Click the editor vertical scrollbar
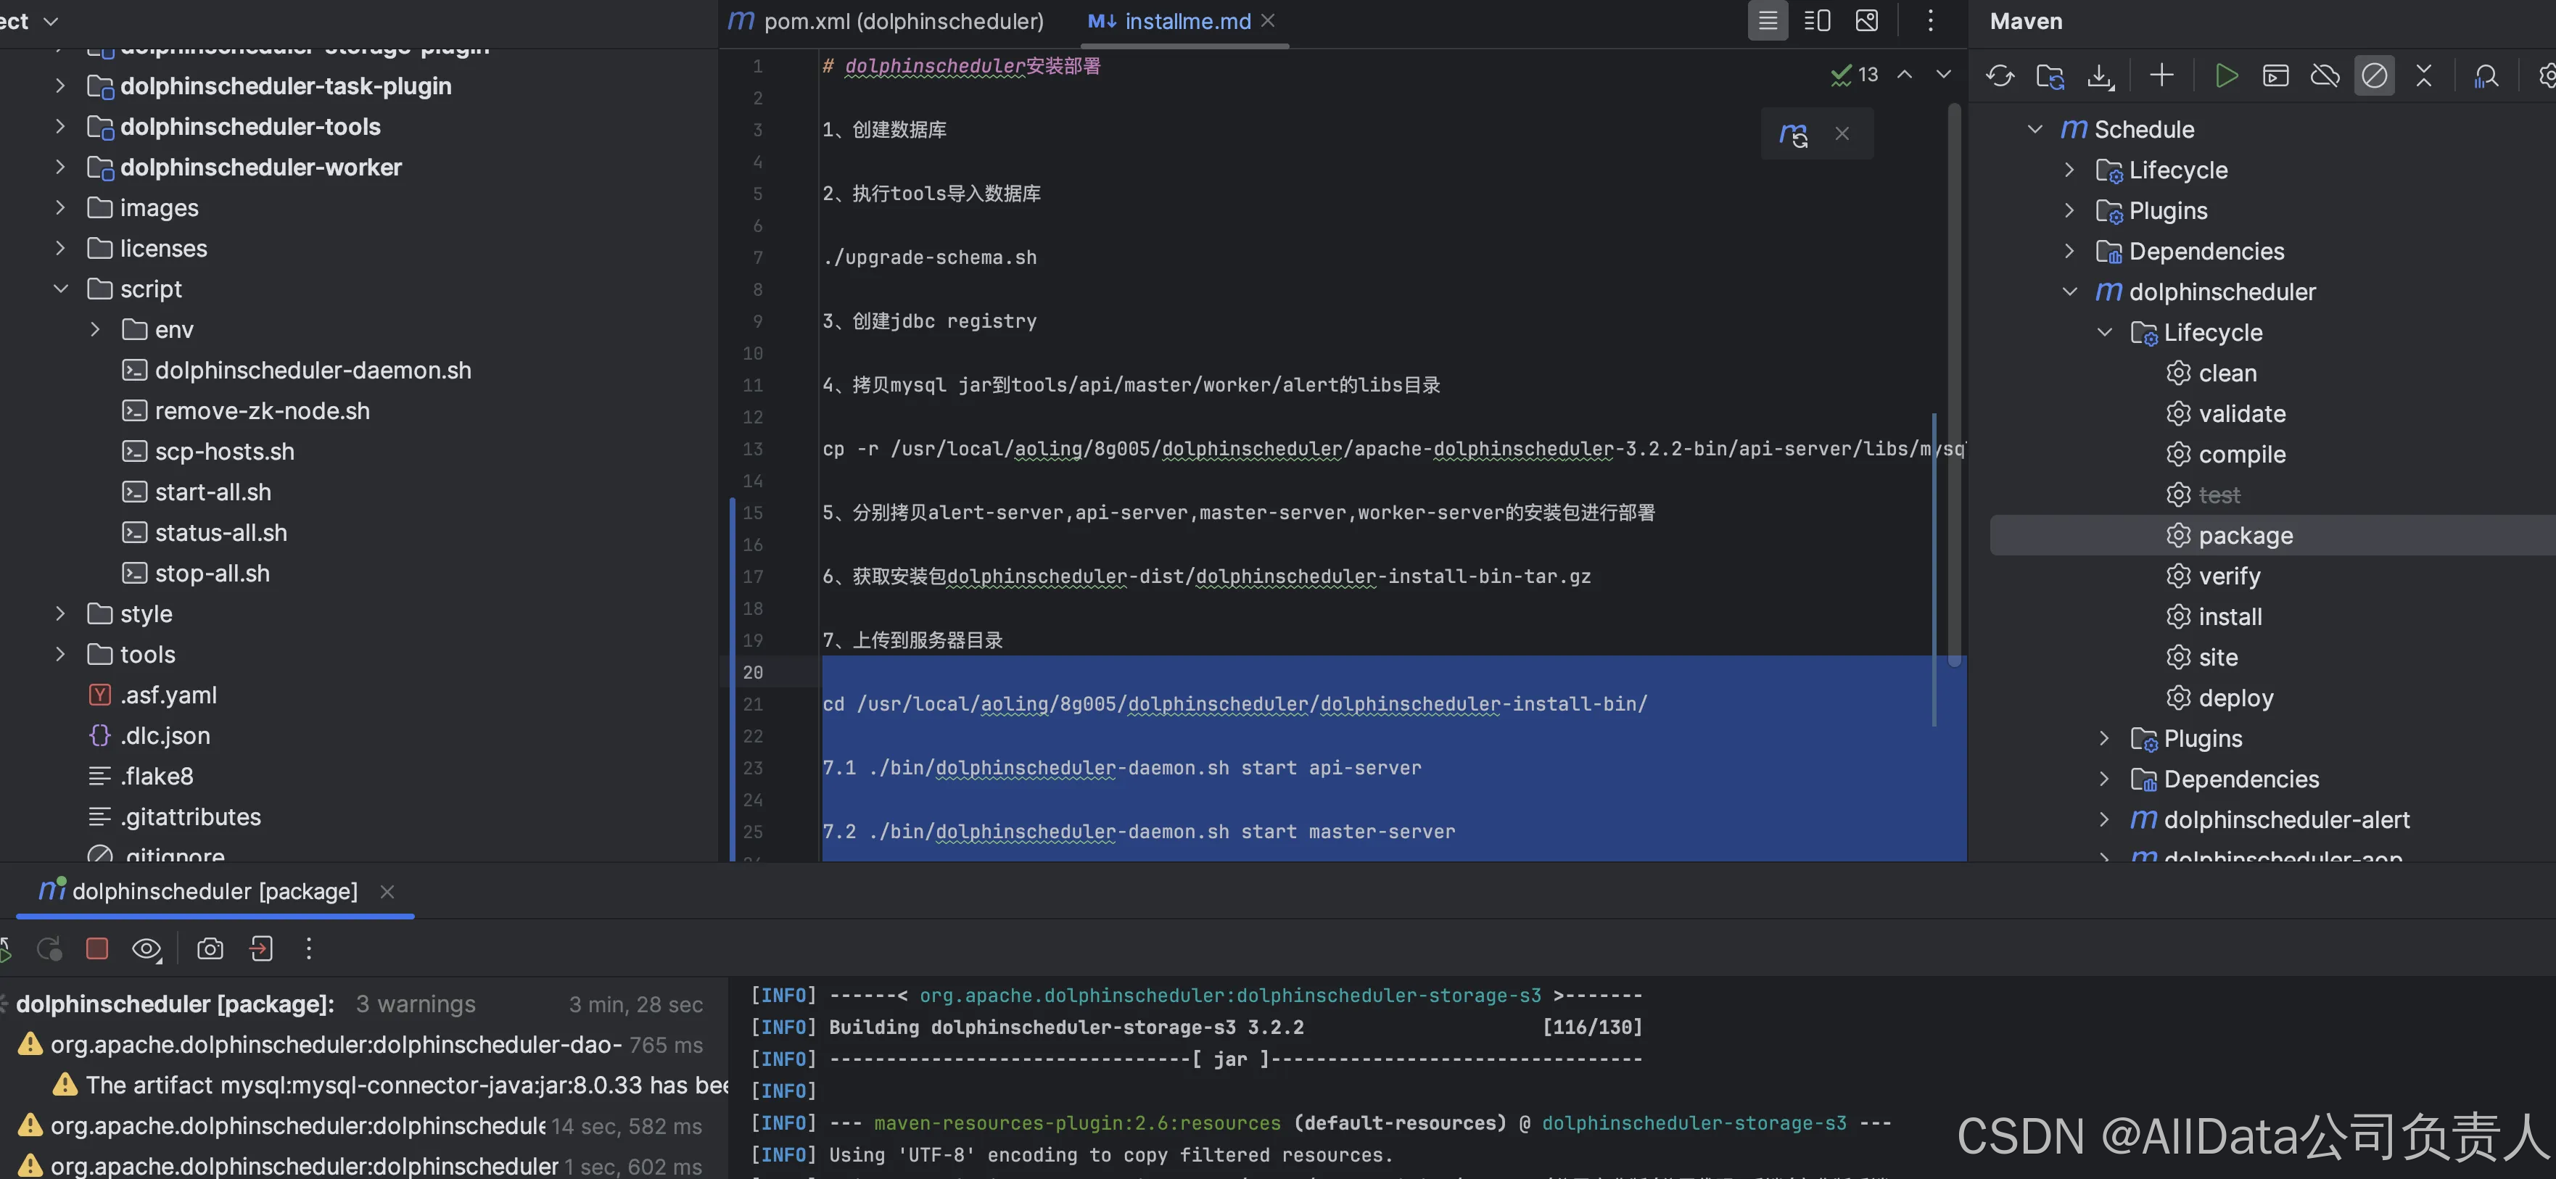This screenshot has width=2556, height=1179. tap(1954, 386)
